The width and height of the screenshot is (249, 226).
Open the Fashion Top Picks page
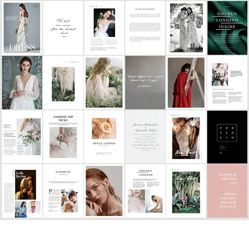[63, 137]
